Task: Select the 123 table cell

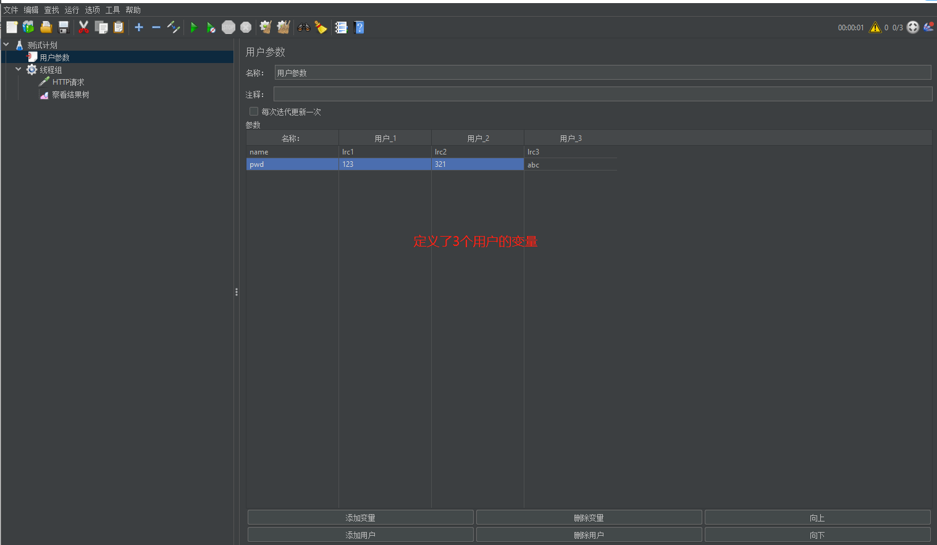Action: coord(385,164)
